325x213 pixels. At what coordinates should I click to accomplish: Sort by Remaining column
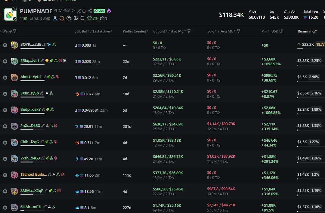coord(307,31)
